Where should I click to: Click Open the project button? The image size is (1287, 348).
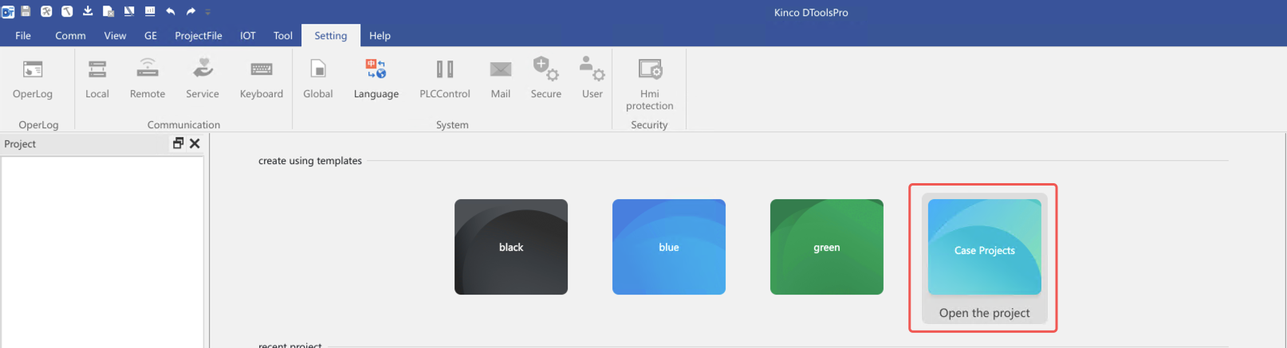[x=984, y=313]
